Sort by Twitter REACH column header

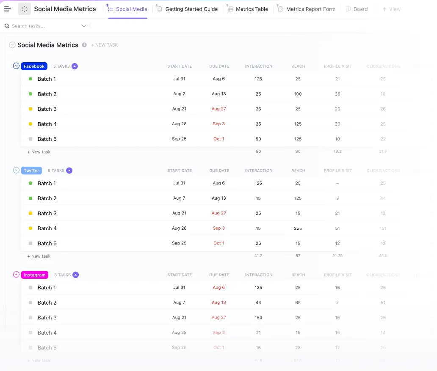coord(298,170)
